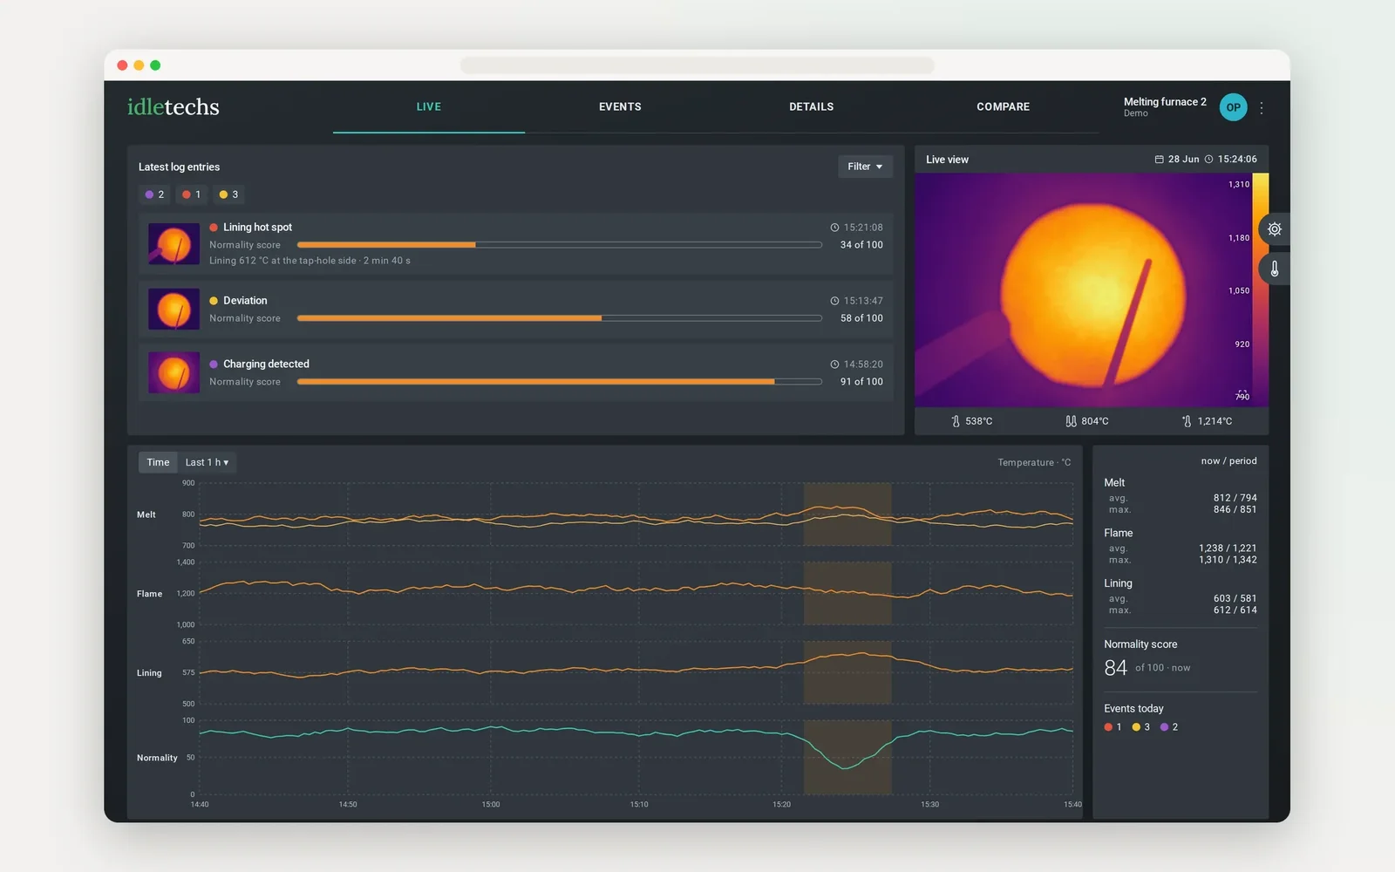Open the COMPARE tab
The height and width of the screenshot is (872, 1395).
1003,107
